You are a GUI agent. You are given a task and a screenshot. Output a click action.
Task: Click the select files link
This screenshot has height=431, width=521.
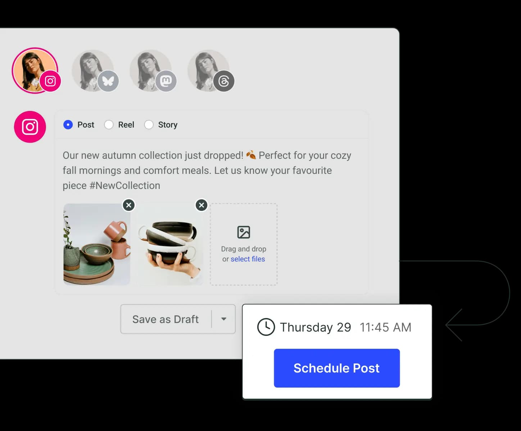pos(248,259)
